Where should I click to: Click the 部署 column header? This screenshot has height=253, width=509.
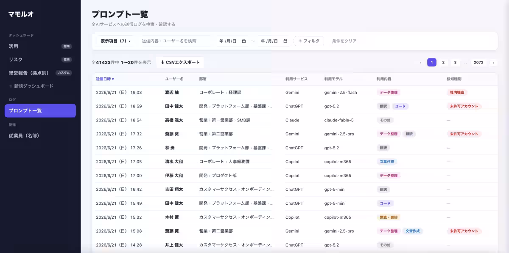point(203,79)
